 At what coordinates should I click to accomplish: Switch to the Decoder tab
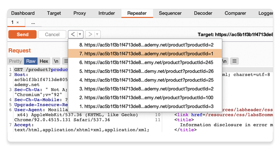[203, 13]
